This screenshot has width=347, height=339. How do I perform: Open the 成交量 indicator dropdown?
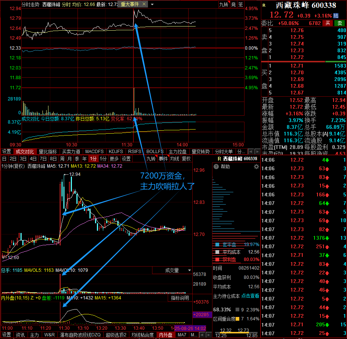(172, 270)
